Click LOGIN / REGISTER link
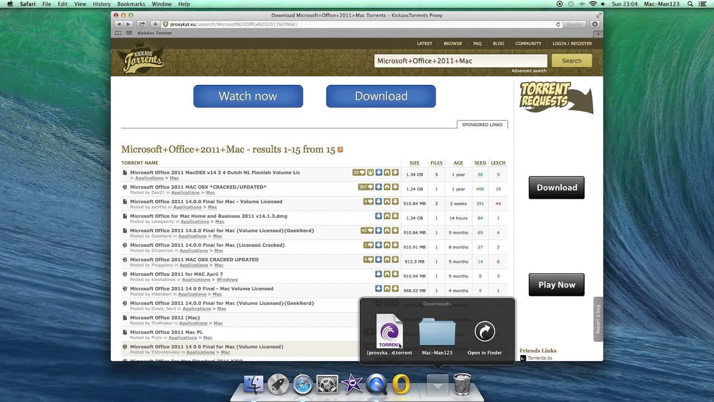The image size is (714, 402). 572,44
